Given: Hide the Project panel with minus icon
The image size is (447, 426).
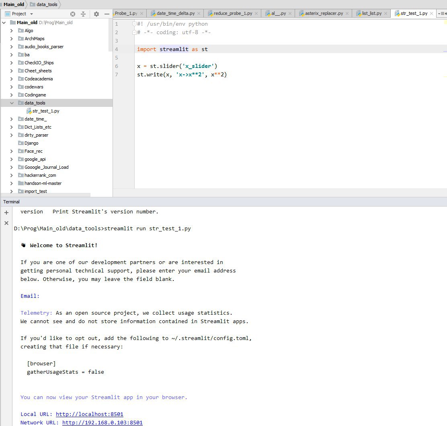Looking at the screenshot, I should coord(107,14).
